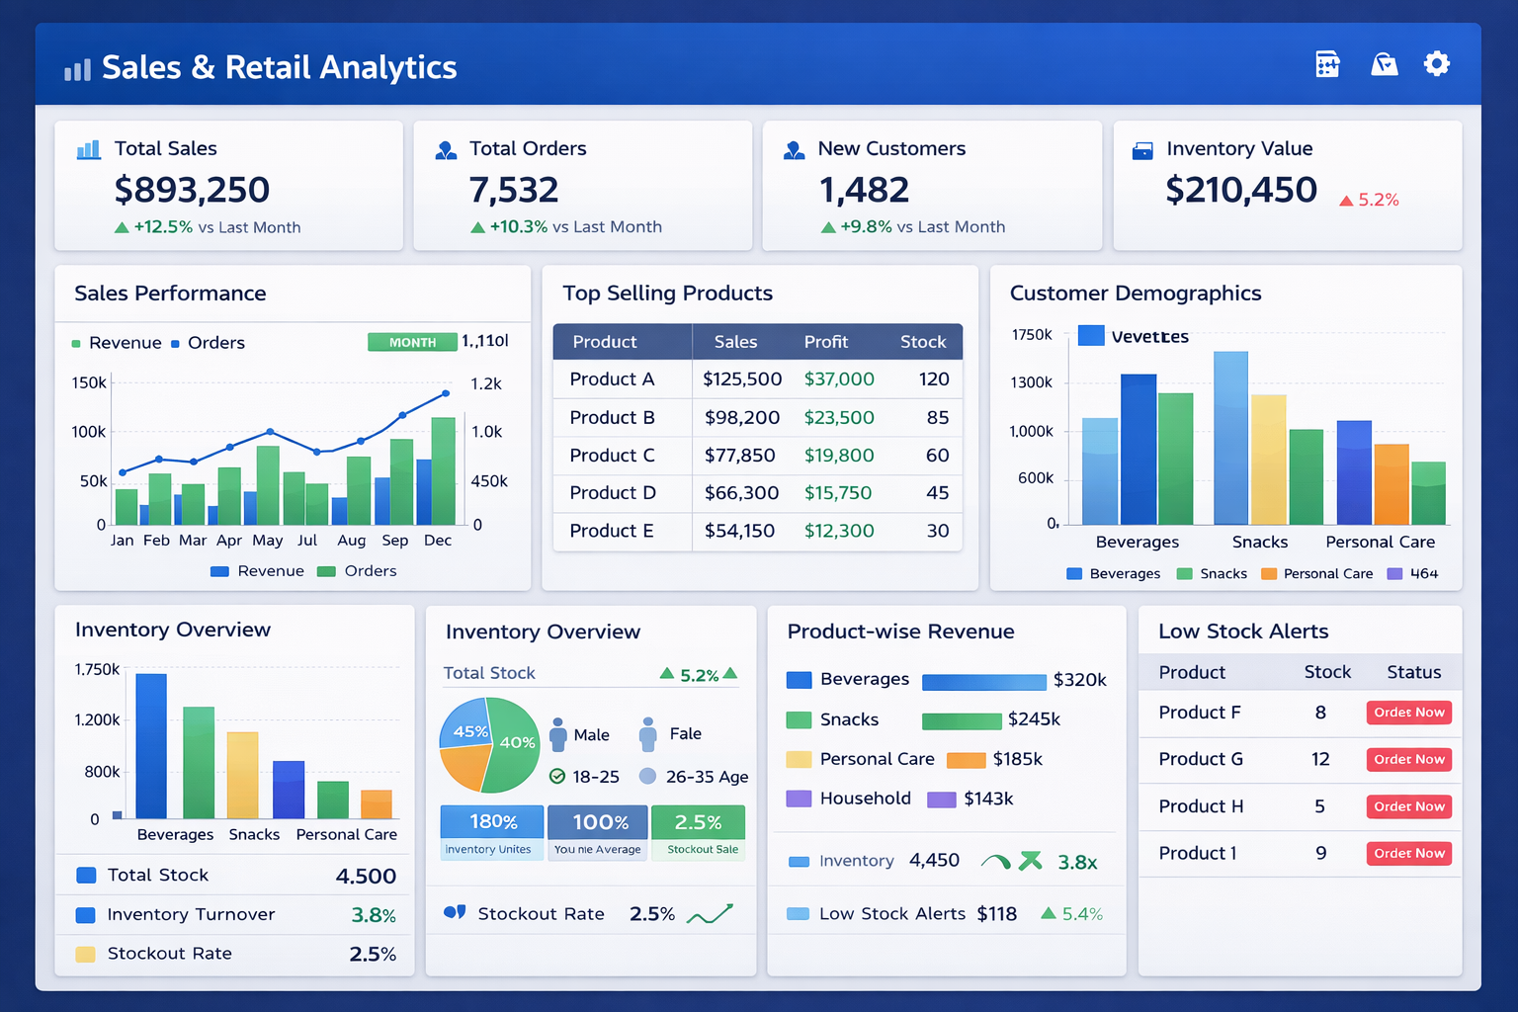
Task: Click the Household purple color swatch
Action: point(799,799)
